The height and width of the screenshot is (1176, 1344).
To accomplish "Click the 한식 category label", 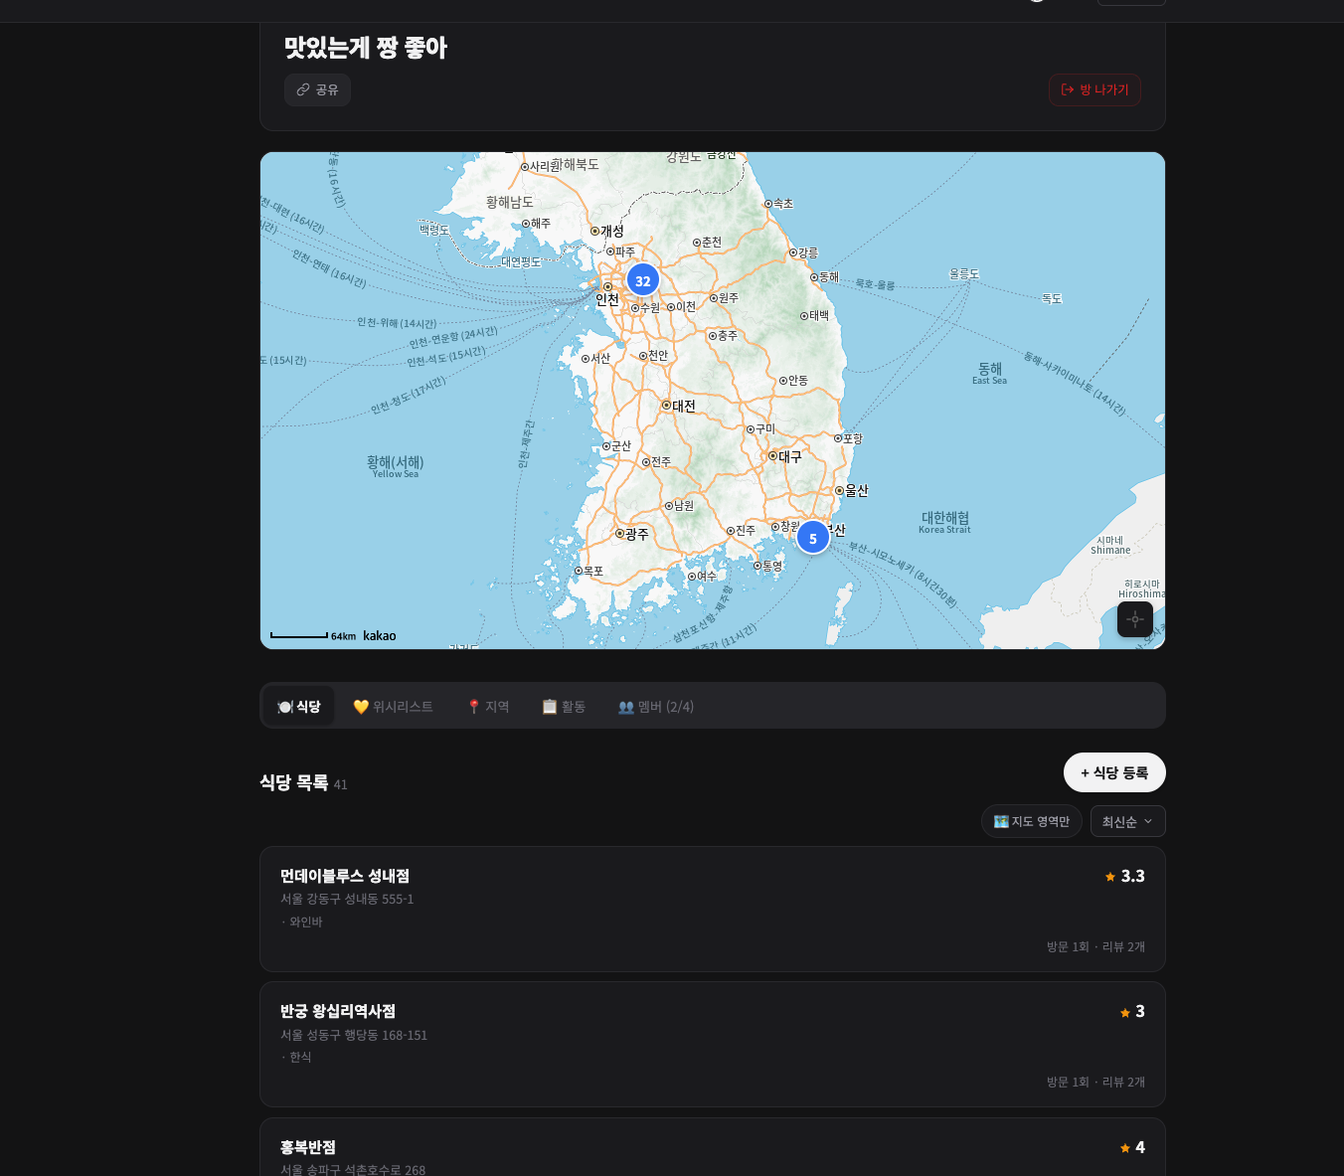I will coord(300,1057).
